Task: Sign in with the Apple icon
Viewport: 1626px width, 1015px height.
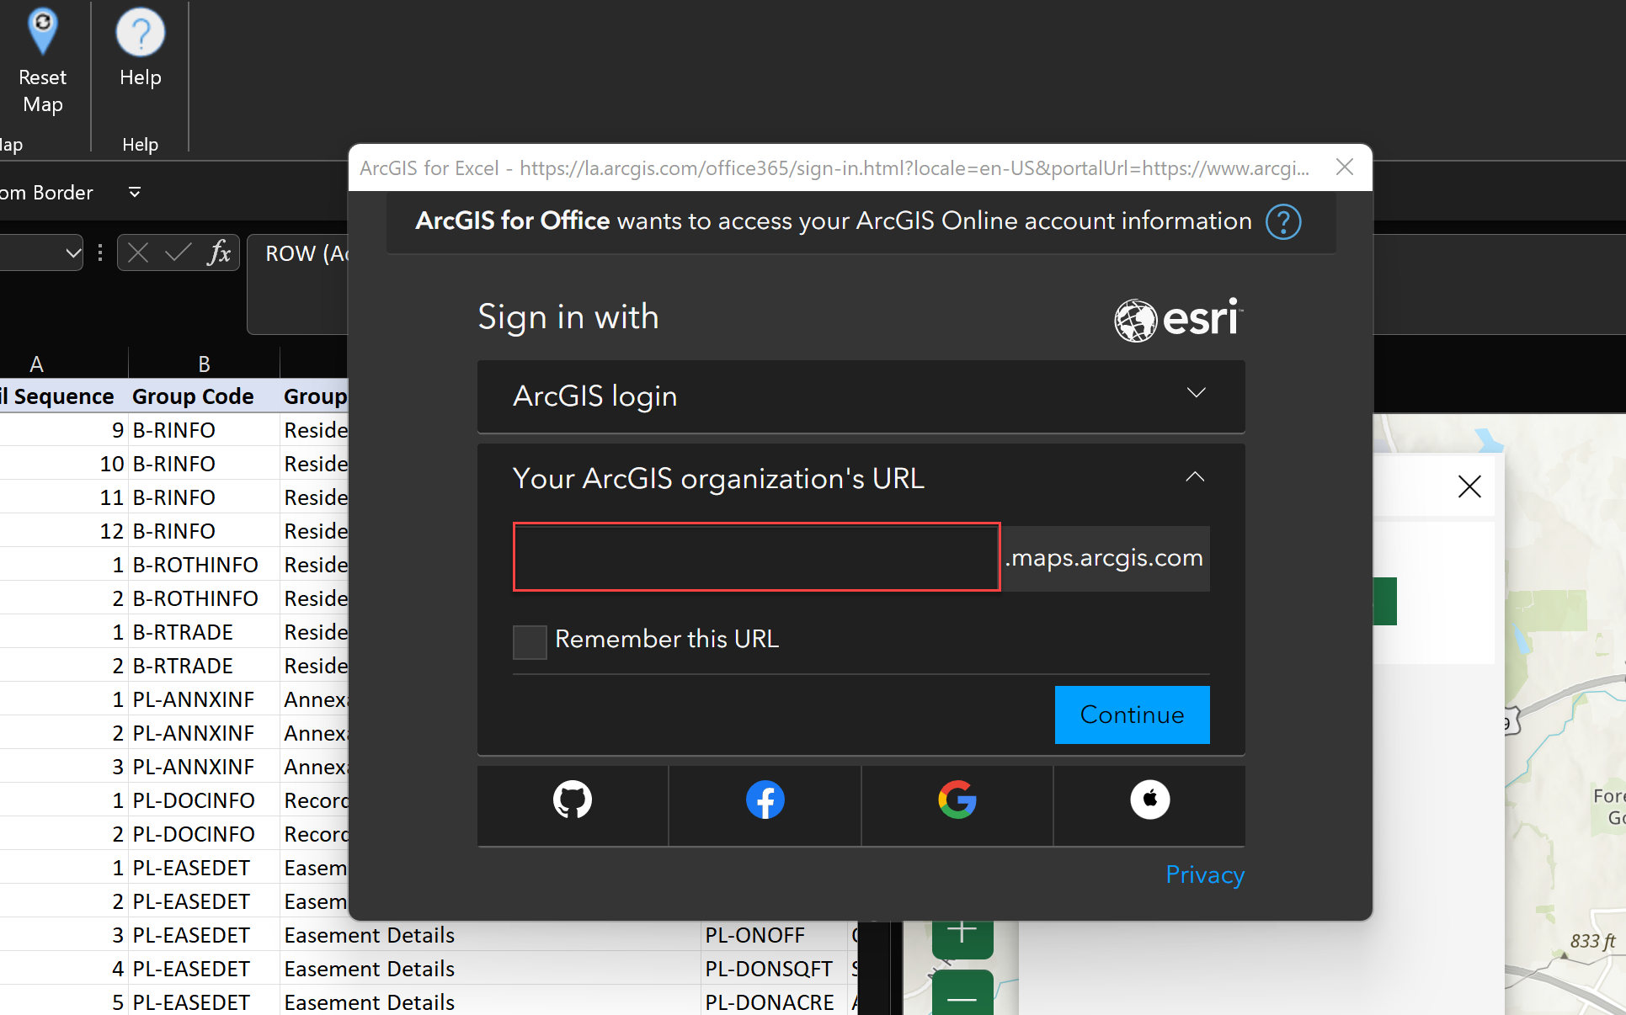Action: (1149, 800)
